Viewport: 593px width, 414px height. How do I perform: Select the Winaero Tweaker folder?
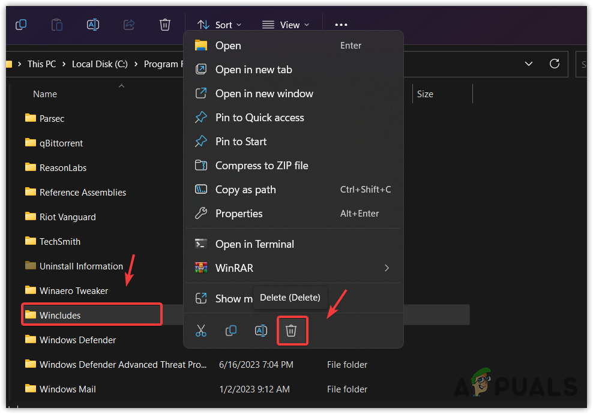[x=66, y=290]
